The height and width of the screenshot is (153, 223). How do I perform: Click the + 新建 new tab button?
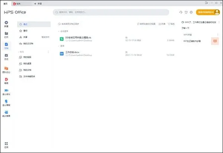tap(38, 4)
